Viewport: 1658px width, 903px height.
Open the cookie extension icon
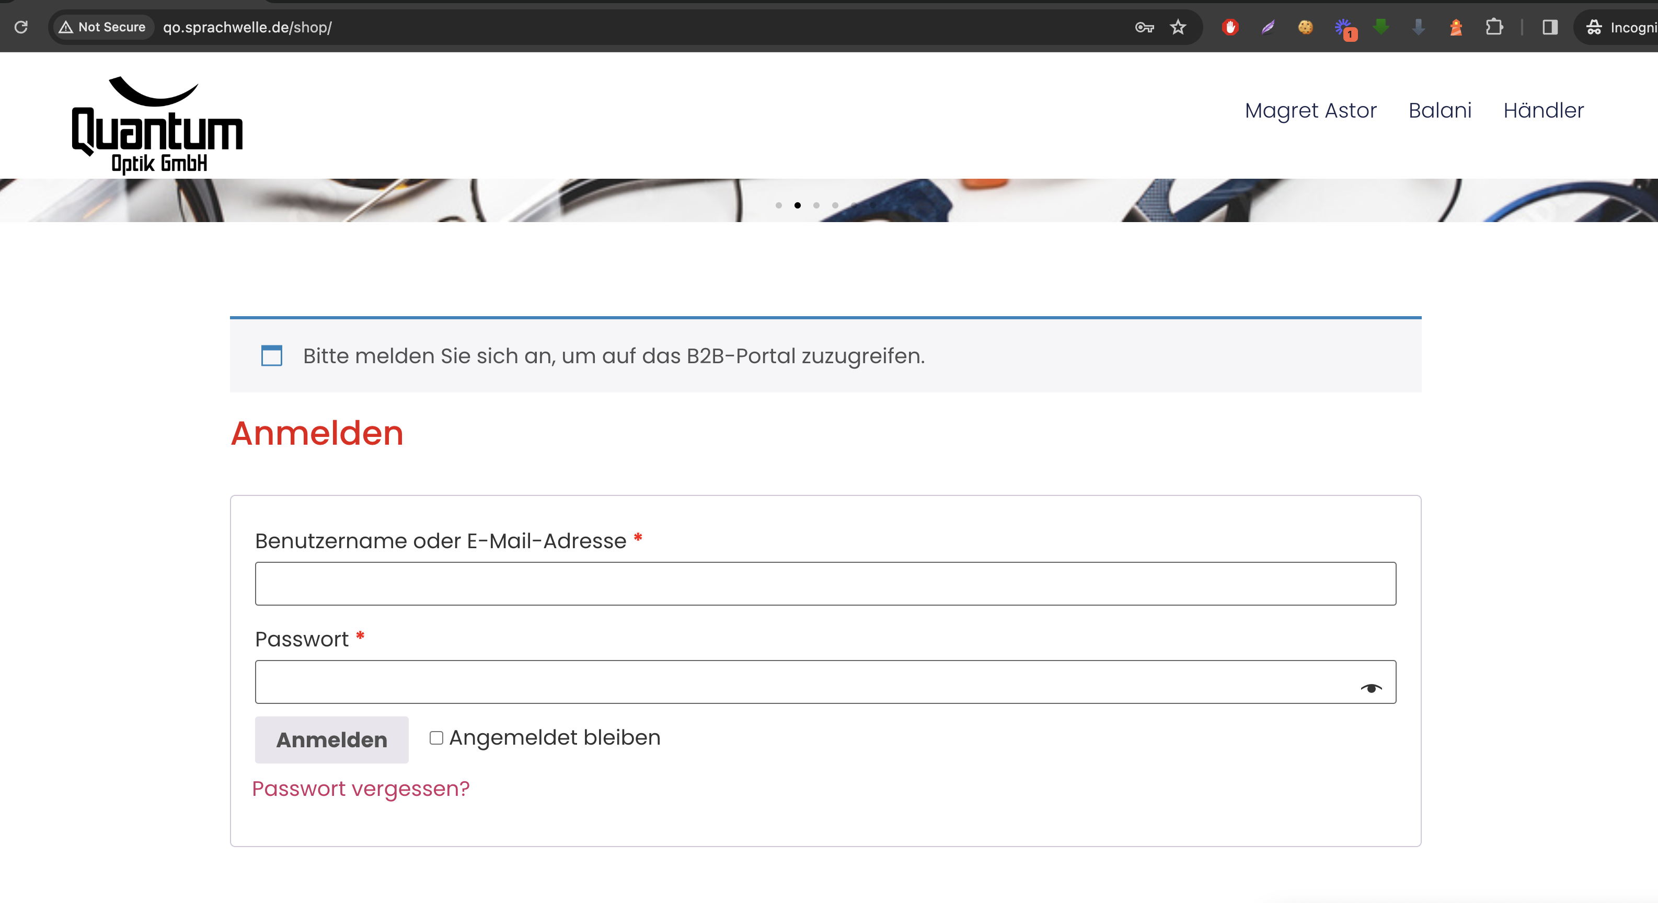1305,27
